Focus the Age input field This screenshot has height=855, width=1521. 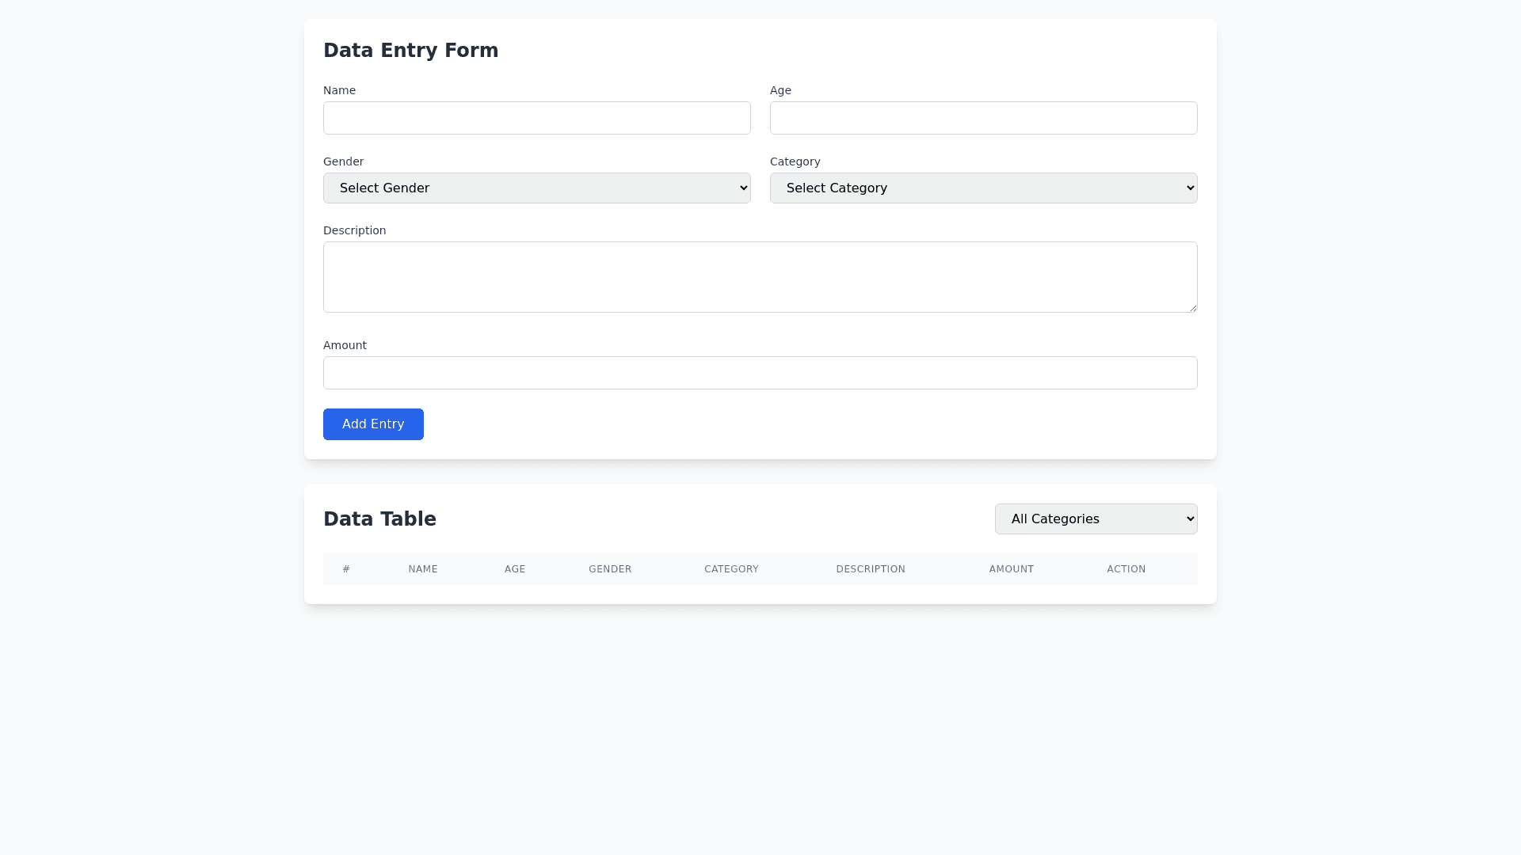tap(983, 118)
